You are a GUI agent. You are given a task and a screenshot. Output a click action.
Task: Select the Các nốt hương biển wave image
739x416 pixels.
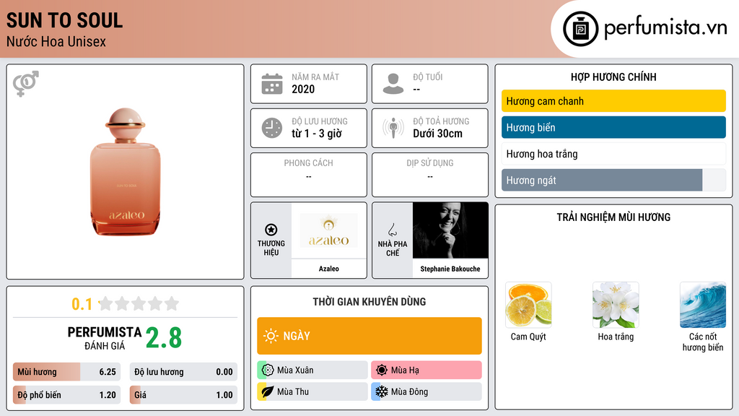point(703,305)
